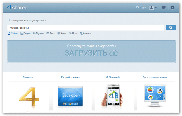Screen dimensions: 182x116
Task: Filter search by Видео label
Action: (27, 33)
